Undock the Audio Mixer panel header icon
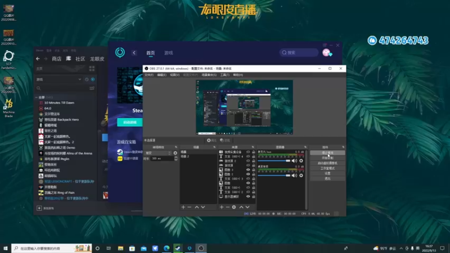Screen dimensions: 450x253 [x=305, y=147]
